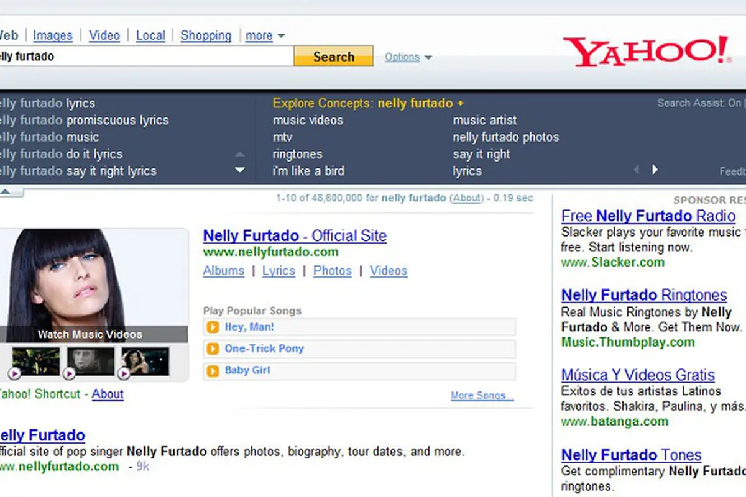This screenshot has height=497, width=746.
Task: Click Music.Thumbplay.com green URL
Action: coord(628,342)
